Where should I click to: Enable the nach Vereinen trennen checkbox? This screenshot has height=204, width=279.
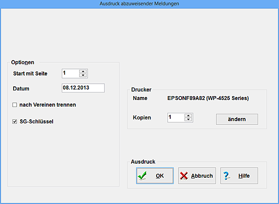pos(14,105)
